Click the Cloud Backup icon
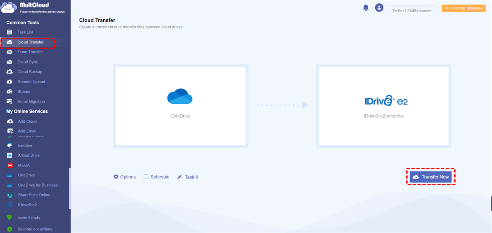 (9, 72)
